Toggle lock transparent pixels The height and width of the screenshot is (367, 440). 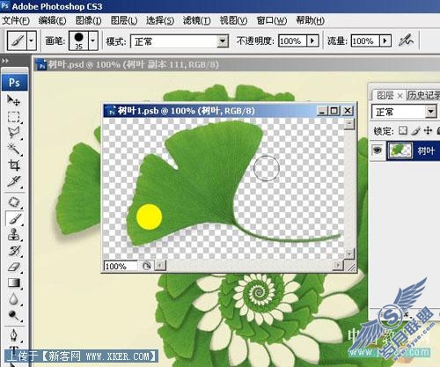tap(403, 130)
